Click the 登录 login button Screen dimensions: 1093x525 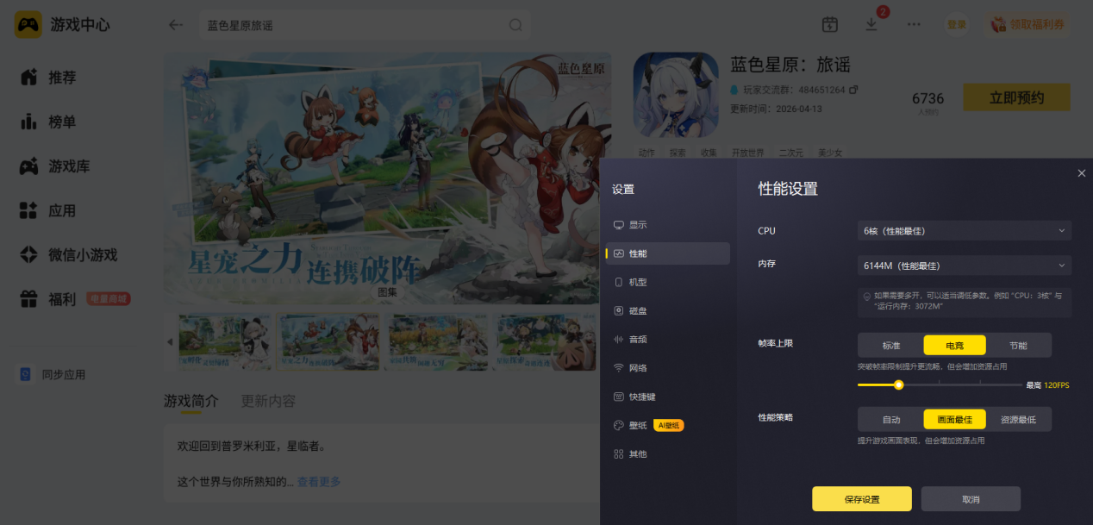tap(957, 25)
